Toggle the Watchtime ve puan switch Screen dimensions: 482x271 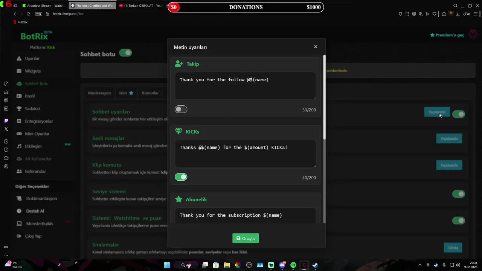[x=459, y=221]
